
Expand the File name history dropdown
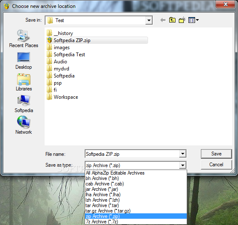pyautogui.click(x=183, y=154)
